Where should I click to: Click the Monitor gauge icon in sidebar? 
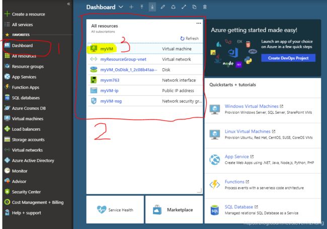[x=8, y=171]
